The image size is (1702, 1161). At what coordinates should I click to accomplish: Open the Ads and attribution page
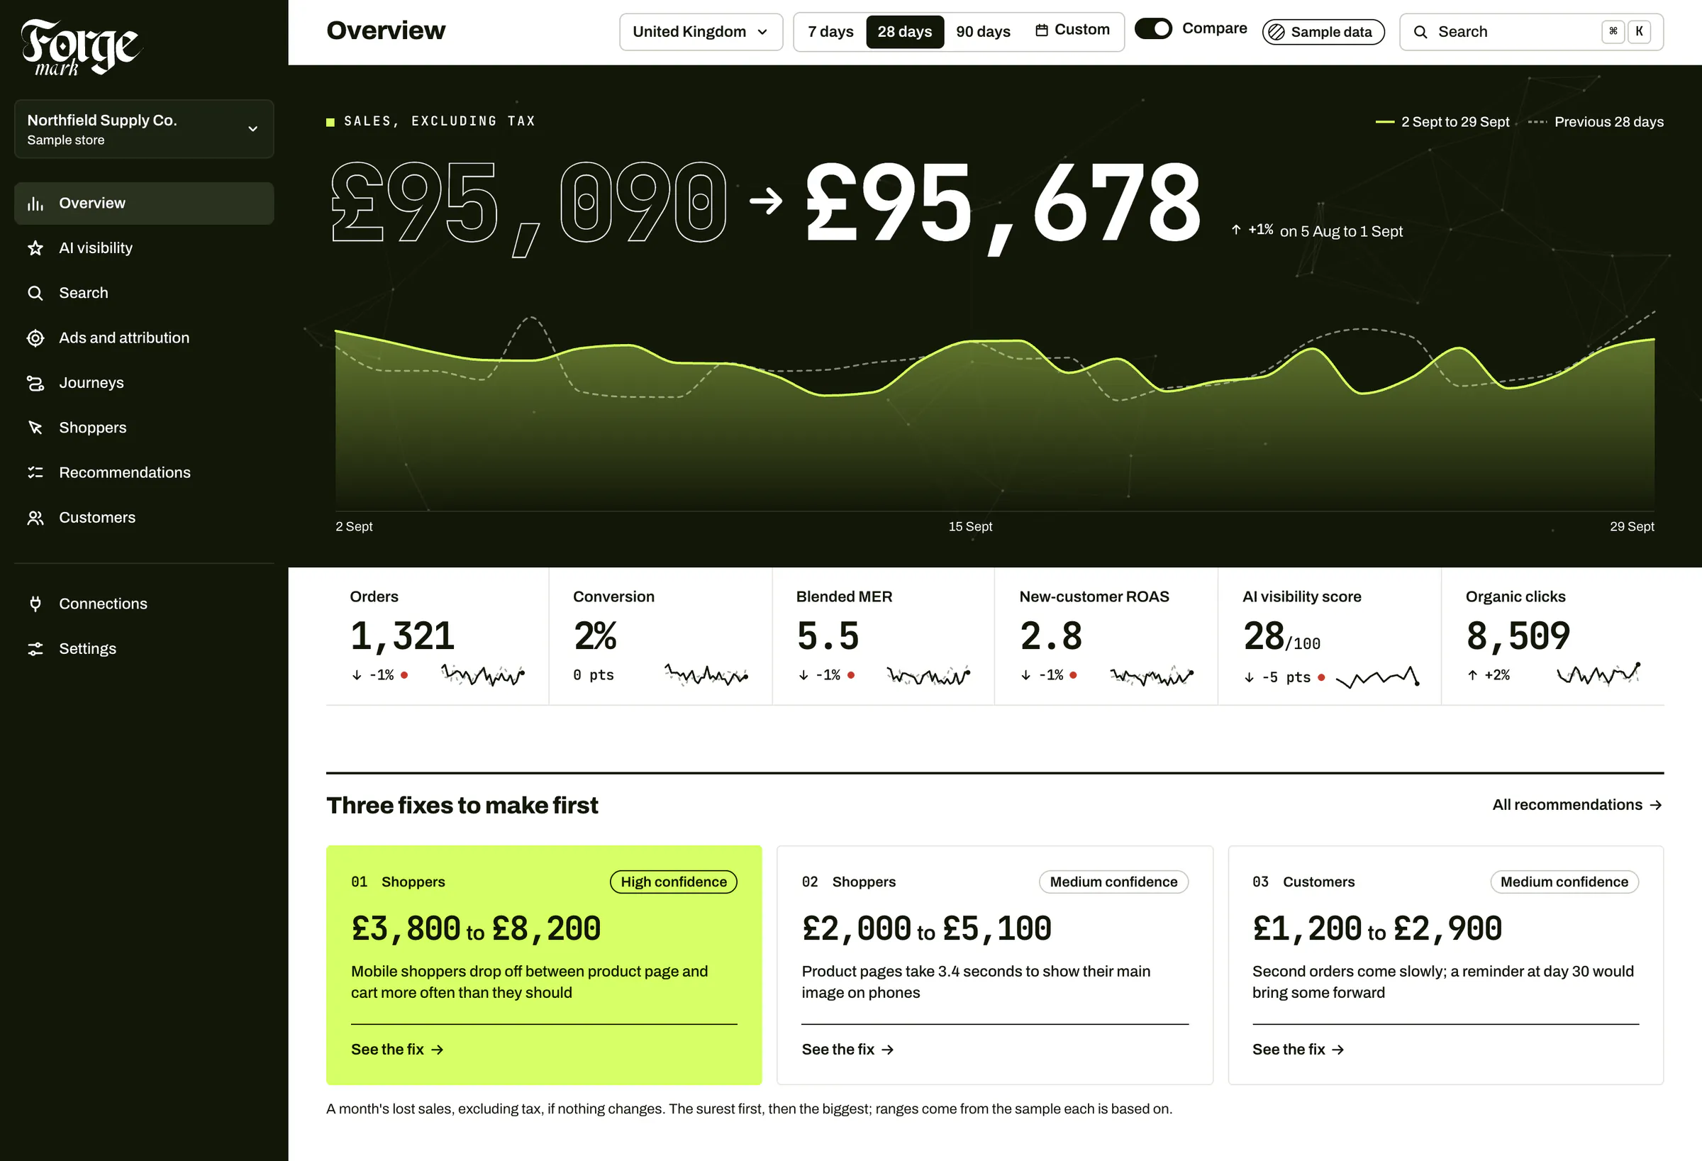[x=143, y=338]
